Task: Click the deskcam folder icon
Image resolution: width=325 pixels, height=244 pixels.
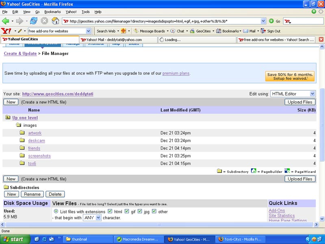Action: pos(22,140)
